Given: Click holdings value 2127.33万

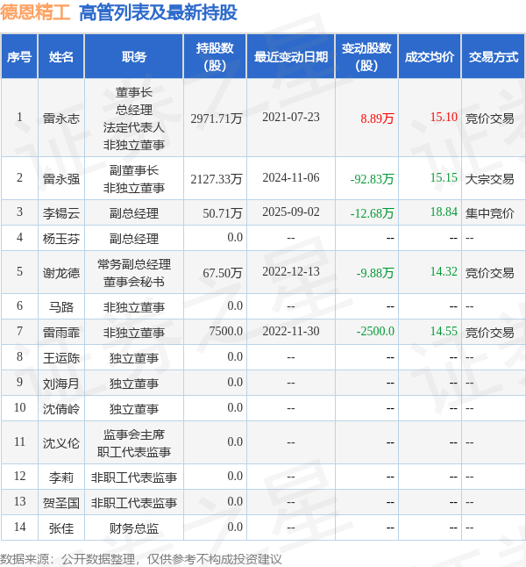Looking at the screenshot, I should pos(216,179).
